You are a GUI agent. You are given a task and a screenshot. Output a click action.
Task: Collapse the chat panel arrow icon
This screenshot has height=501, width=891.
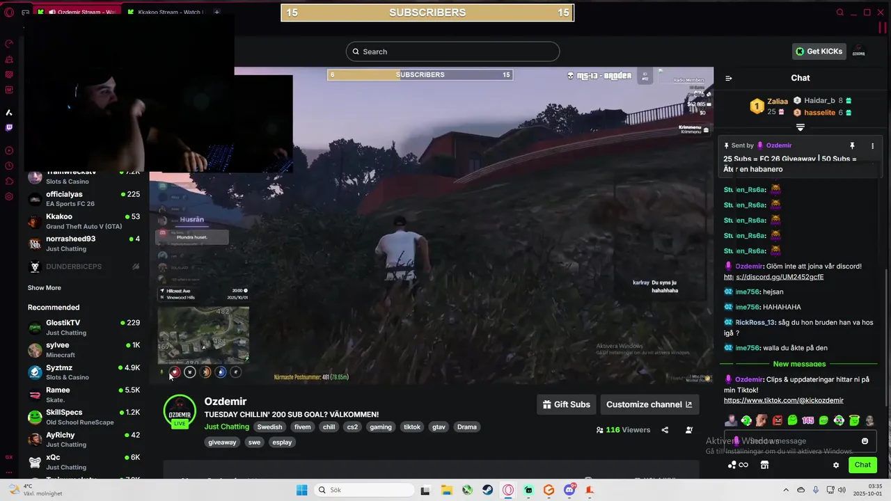729,78
